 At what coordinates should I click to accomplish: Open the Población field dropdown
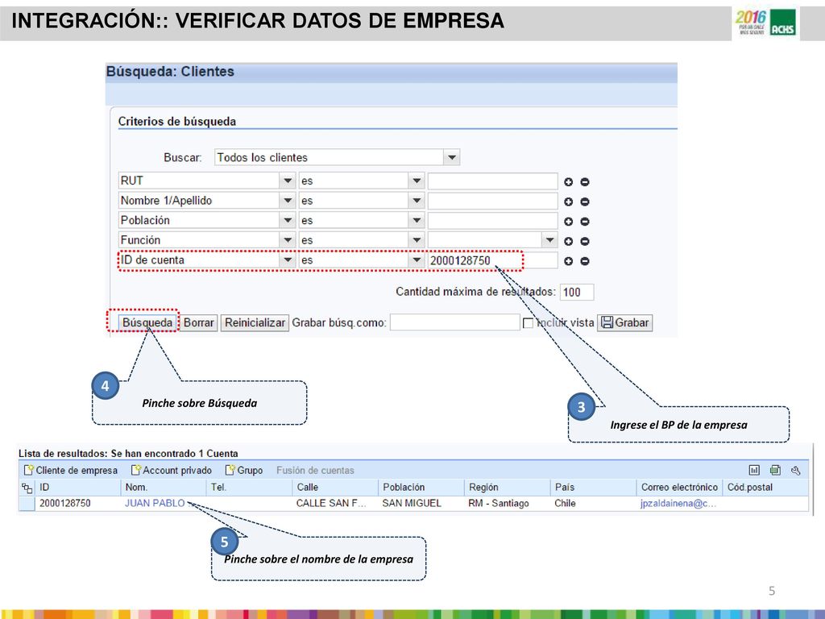[288, 221]
